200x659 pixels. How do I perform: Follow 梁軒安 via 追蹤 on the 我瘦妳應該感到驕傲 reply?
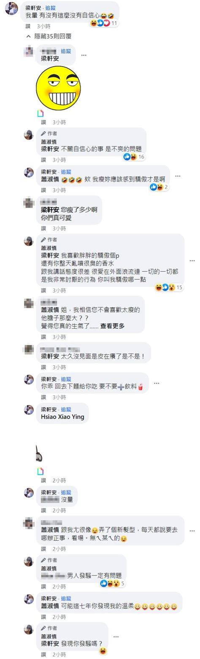(x=66, y=172)
